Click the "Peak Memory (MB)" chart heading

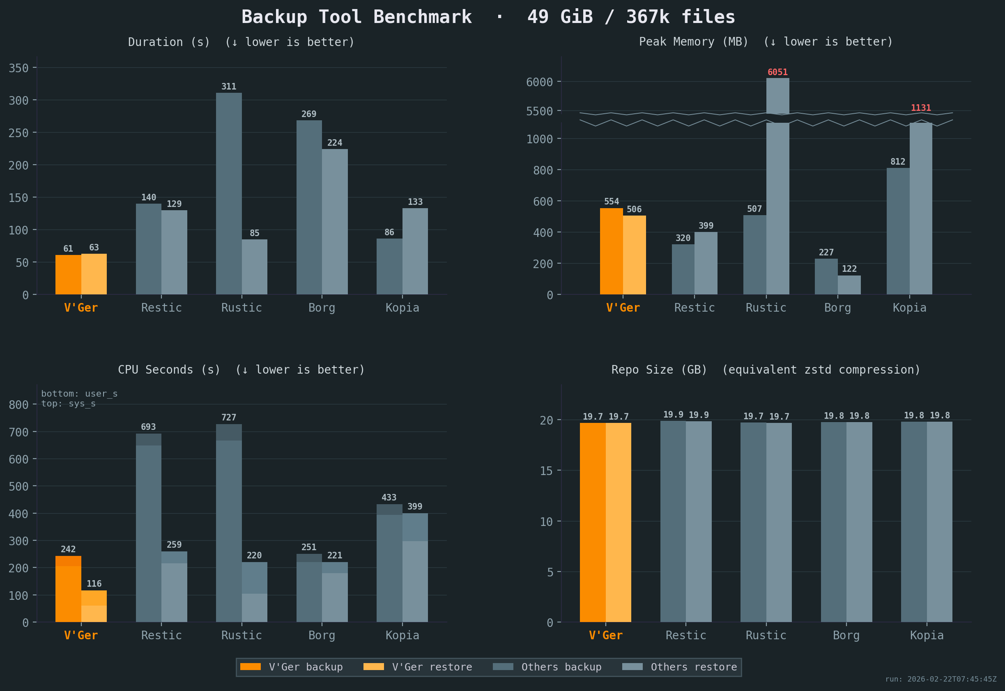pos(693,41)
